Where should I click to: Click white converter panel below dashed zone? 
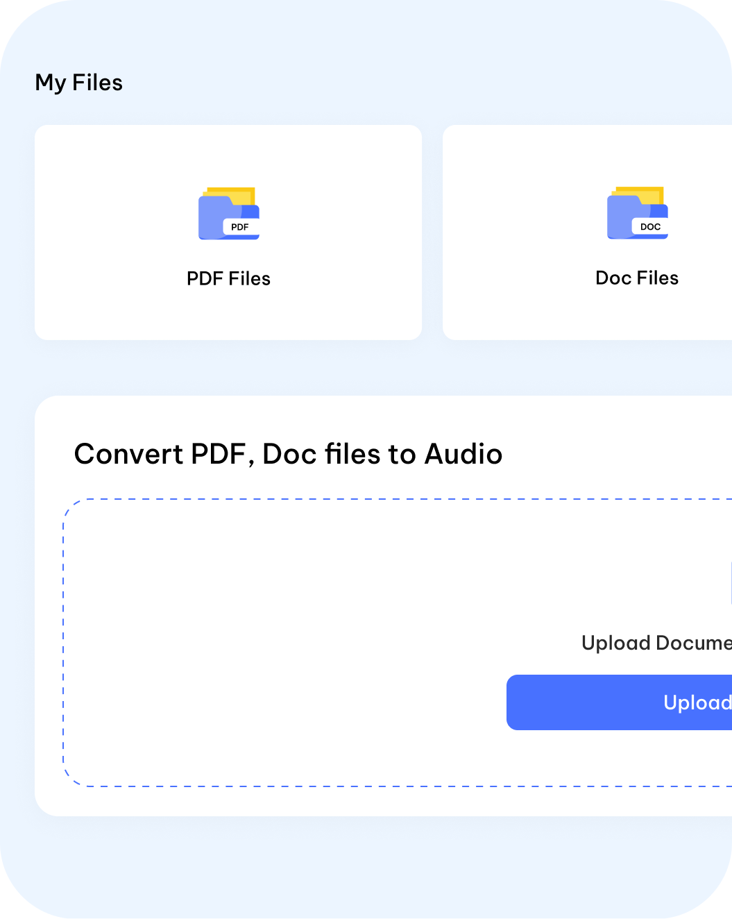click(347, 802)
